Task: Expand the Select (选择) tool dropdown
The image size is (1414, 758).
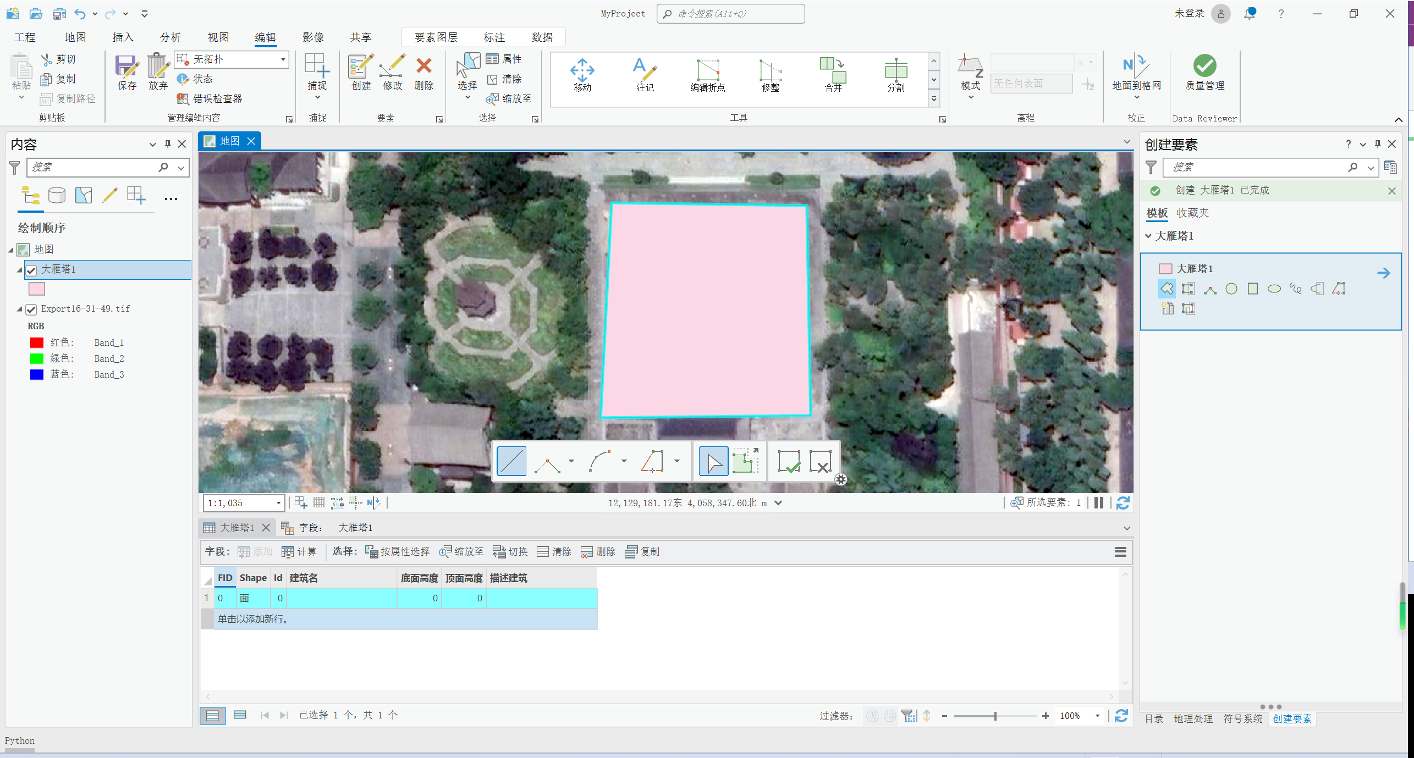Action: click(467, 98)
